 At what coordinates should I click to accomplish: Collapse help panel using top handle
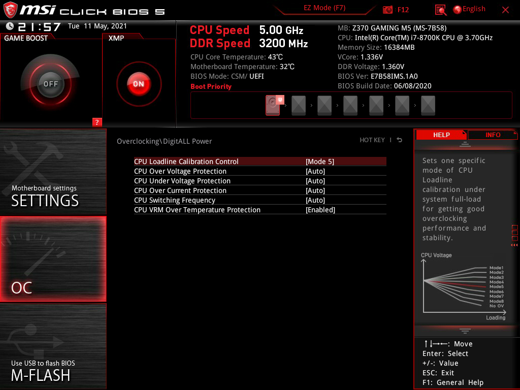point(465,144)
